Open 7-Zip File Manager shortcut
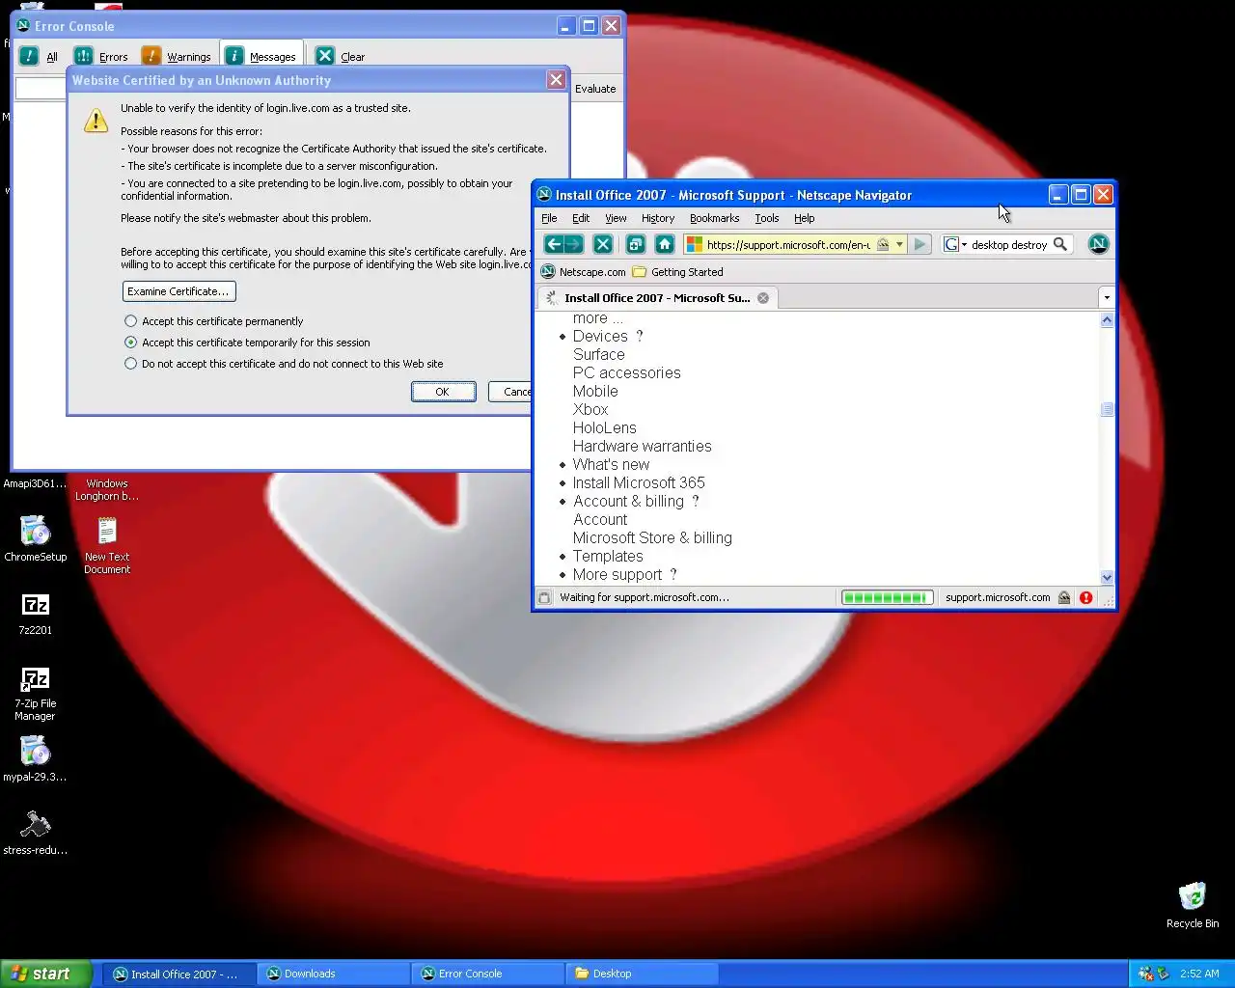 tap(36, 693)
